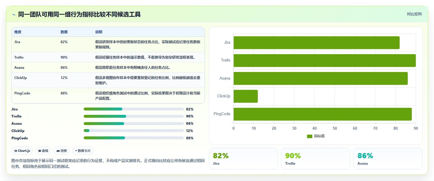Click the 指标值 legend text
434x181 pixels.
click(319, 136)
